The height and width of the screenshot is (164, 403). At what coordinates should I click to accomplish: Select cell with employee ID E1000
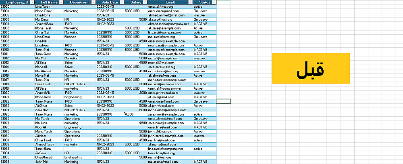tap(17, 6)
